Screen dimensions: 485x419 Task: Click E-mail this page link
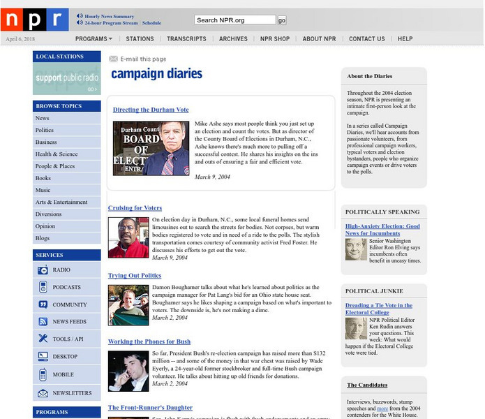click(143, 59)
